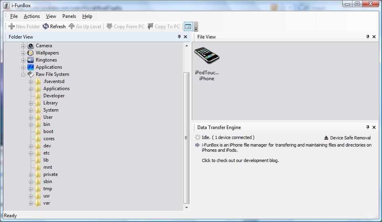
Task: Click the New Folder toolbar icon
Action: point(12,26)
